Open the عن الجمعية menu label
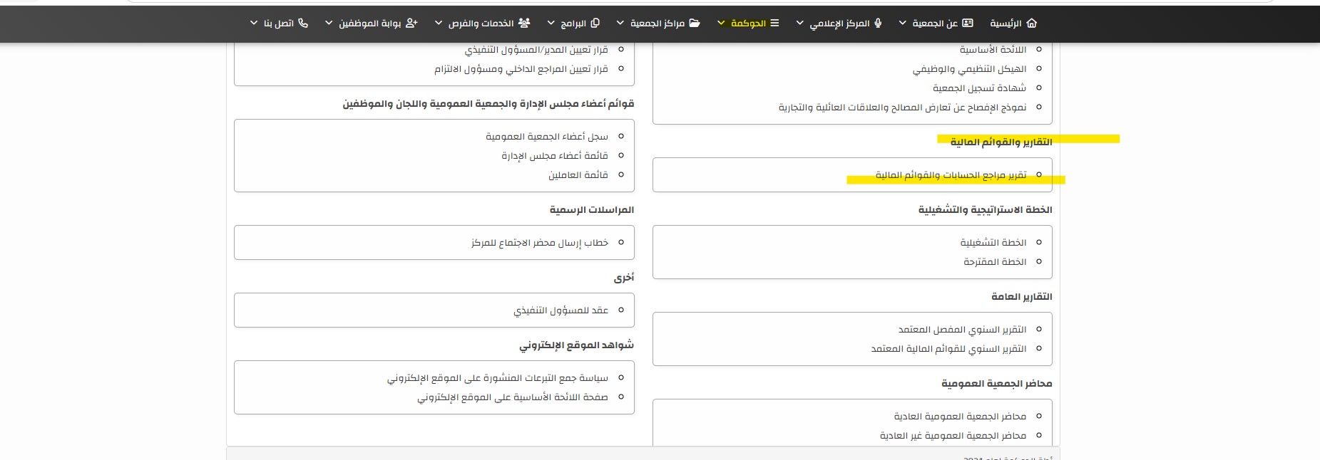This screenshot has width=1320, height=460. [935, 23]
